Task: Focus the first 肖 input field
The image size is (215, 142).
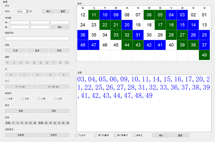Action: (x=20, y=22)
